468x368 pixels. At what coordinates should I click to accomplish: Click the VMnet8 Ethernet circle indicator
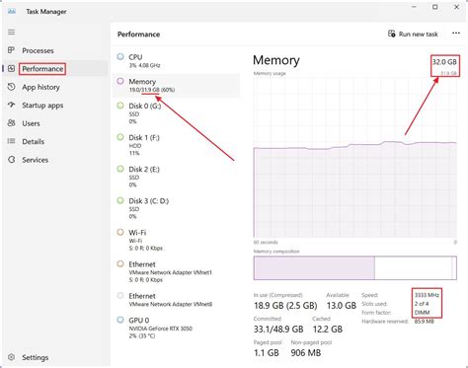[120, 295]
